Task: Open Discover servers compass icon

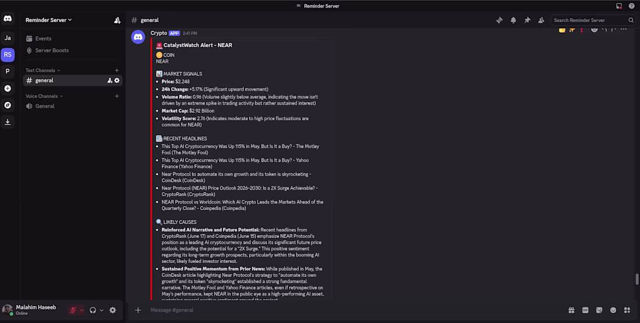Action: pos(8,105)
